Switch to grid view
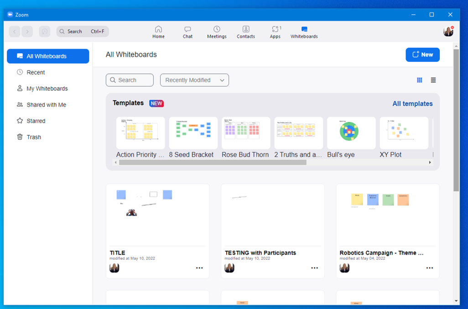Screen dimensions: 468x309 [419, 80]
